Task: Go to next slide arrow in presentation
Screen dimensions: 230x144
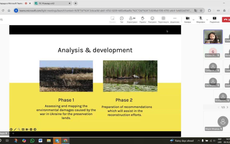Action: (35, 129)
